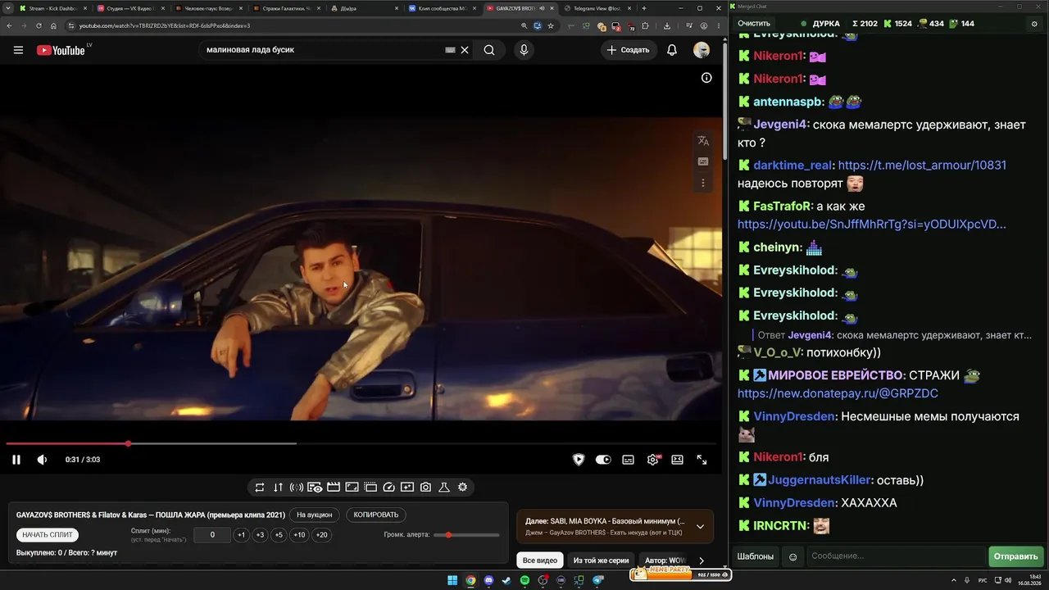Add +3 minutes to the split
Image resolution: width=1049 pixels, height=590 pixels.
[260, 535]
